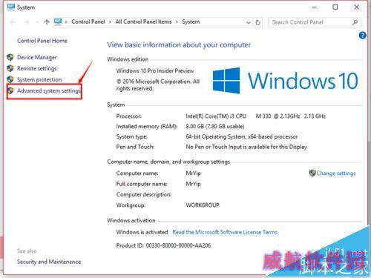Image resolution: width=371 pixels, height=278 pixels.
Task: Click the Windows 10 logo
Action: pos(285,81)
